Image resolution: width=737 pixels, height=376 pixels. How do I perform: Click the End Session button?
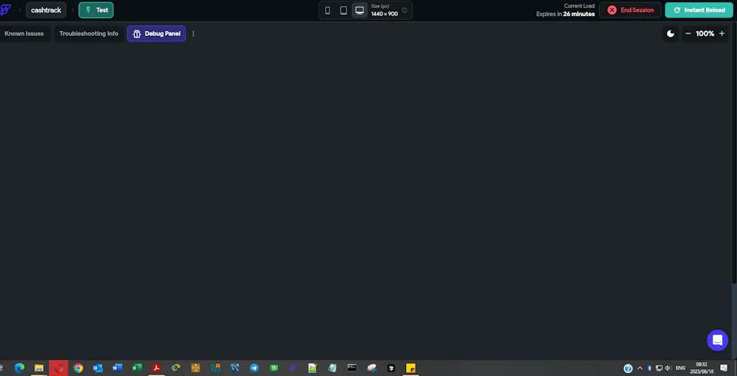(630, 10)
